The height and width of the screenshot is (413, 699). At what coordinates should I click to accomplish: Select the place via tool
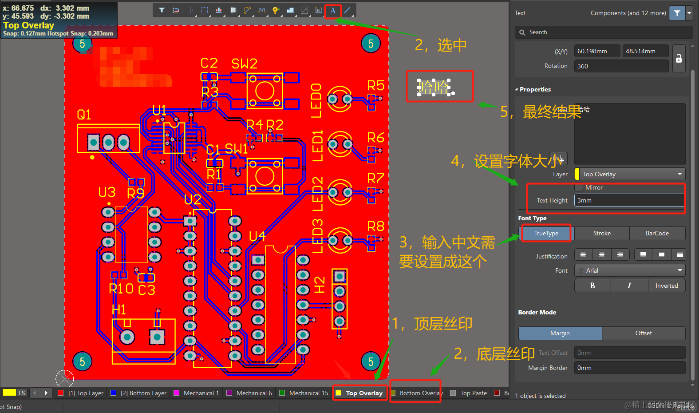coord(276,10)
